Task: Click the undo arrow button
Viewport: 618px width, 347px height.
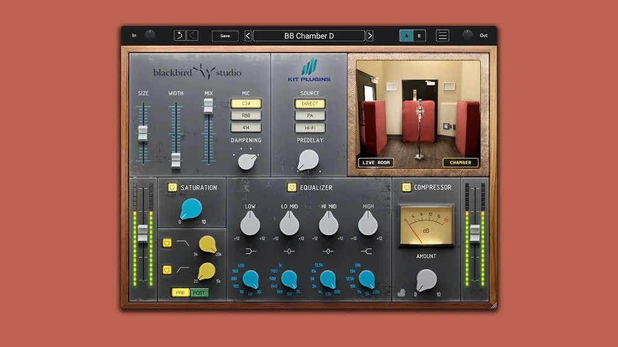Action: tap(180, 35)
